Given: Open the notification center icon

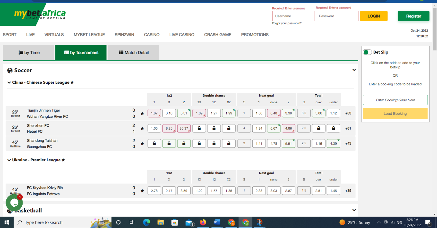Looking at the screenshot, I should click(428, 223).
